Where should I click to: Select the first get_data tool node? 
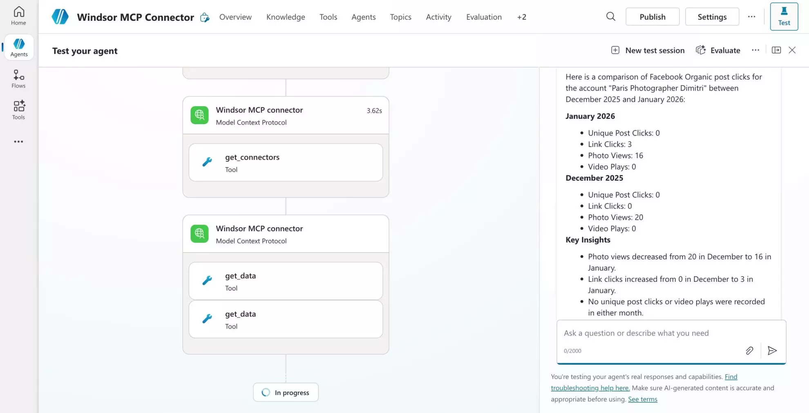pos(286,281)
